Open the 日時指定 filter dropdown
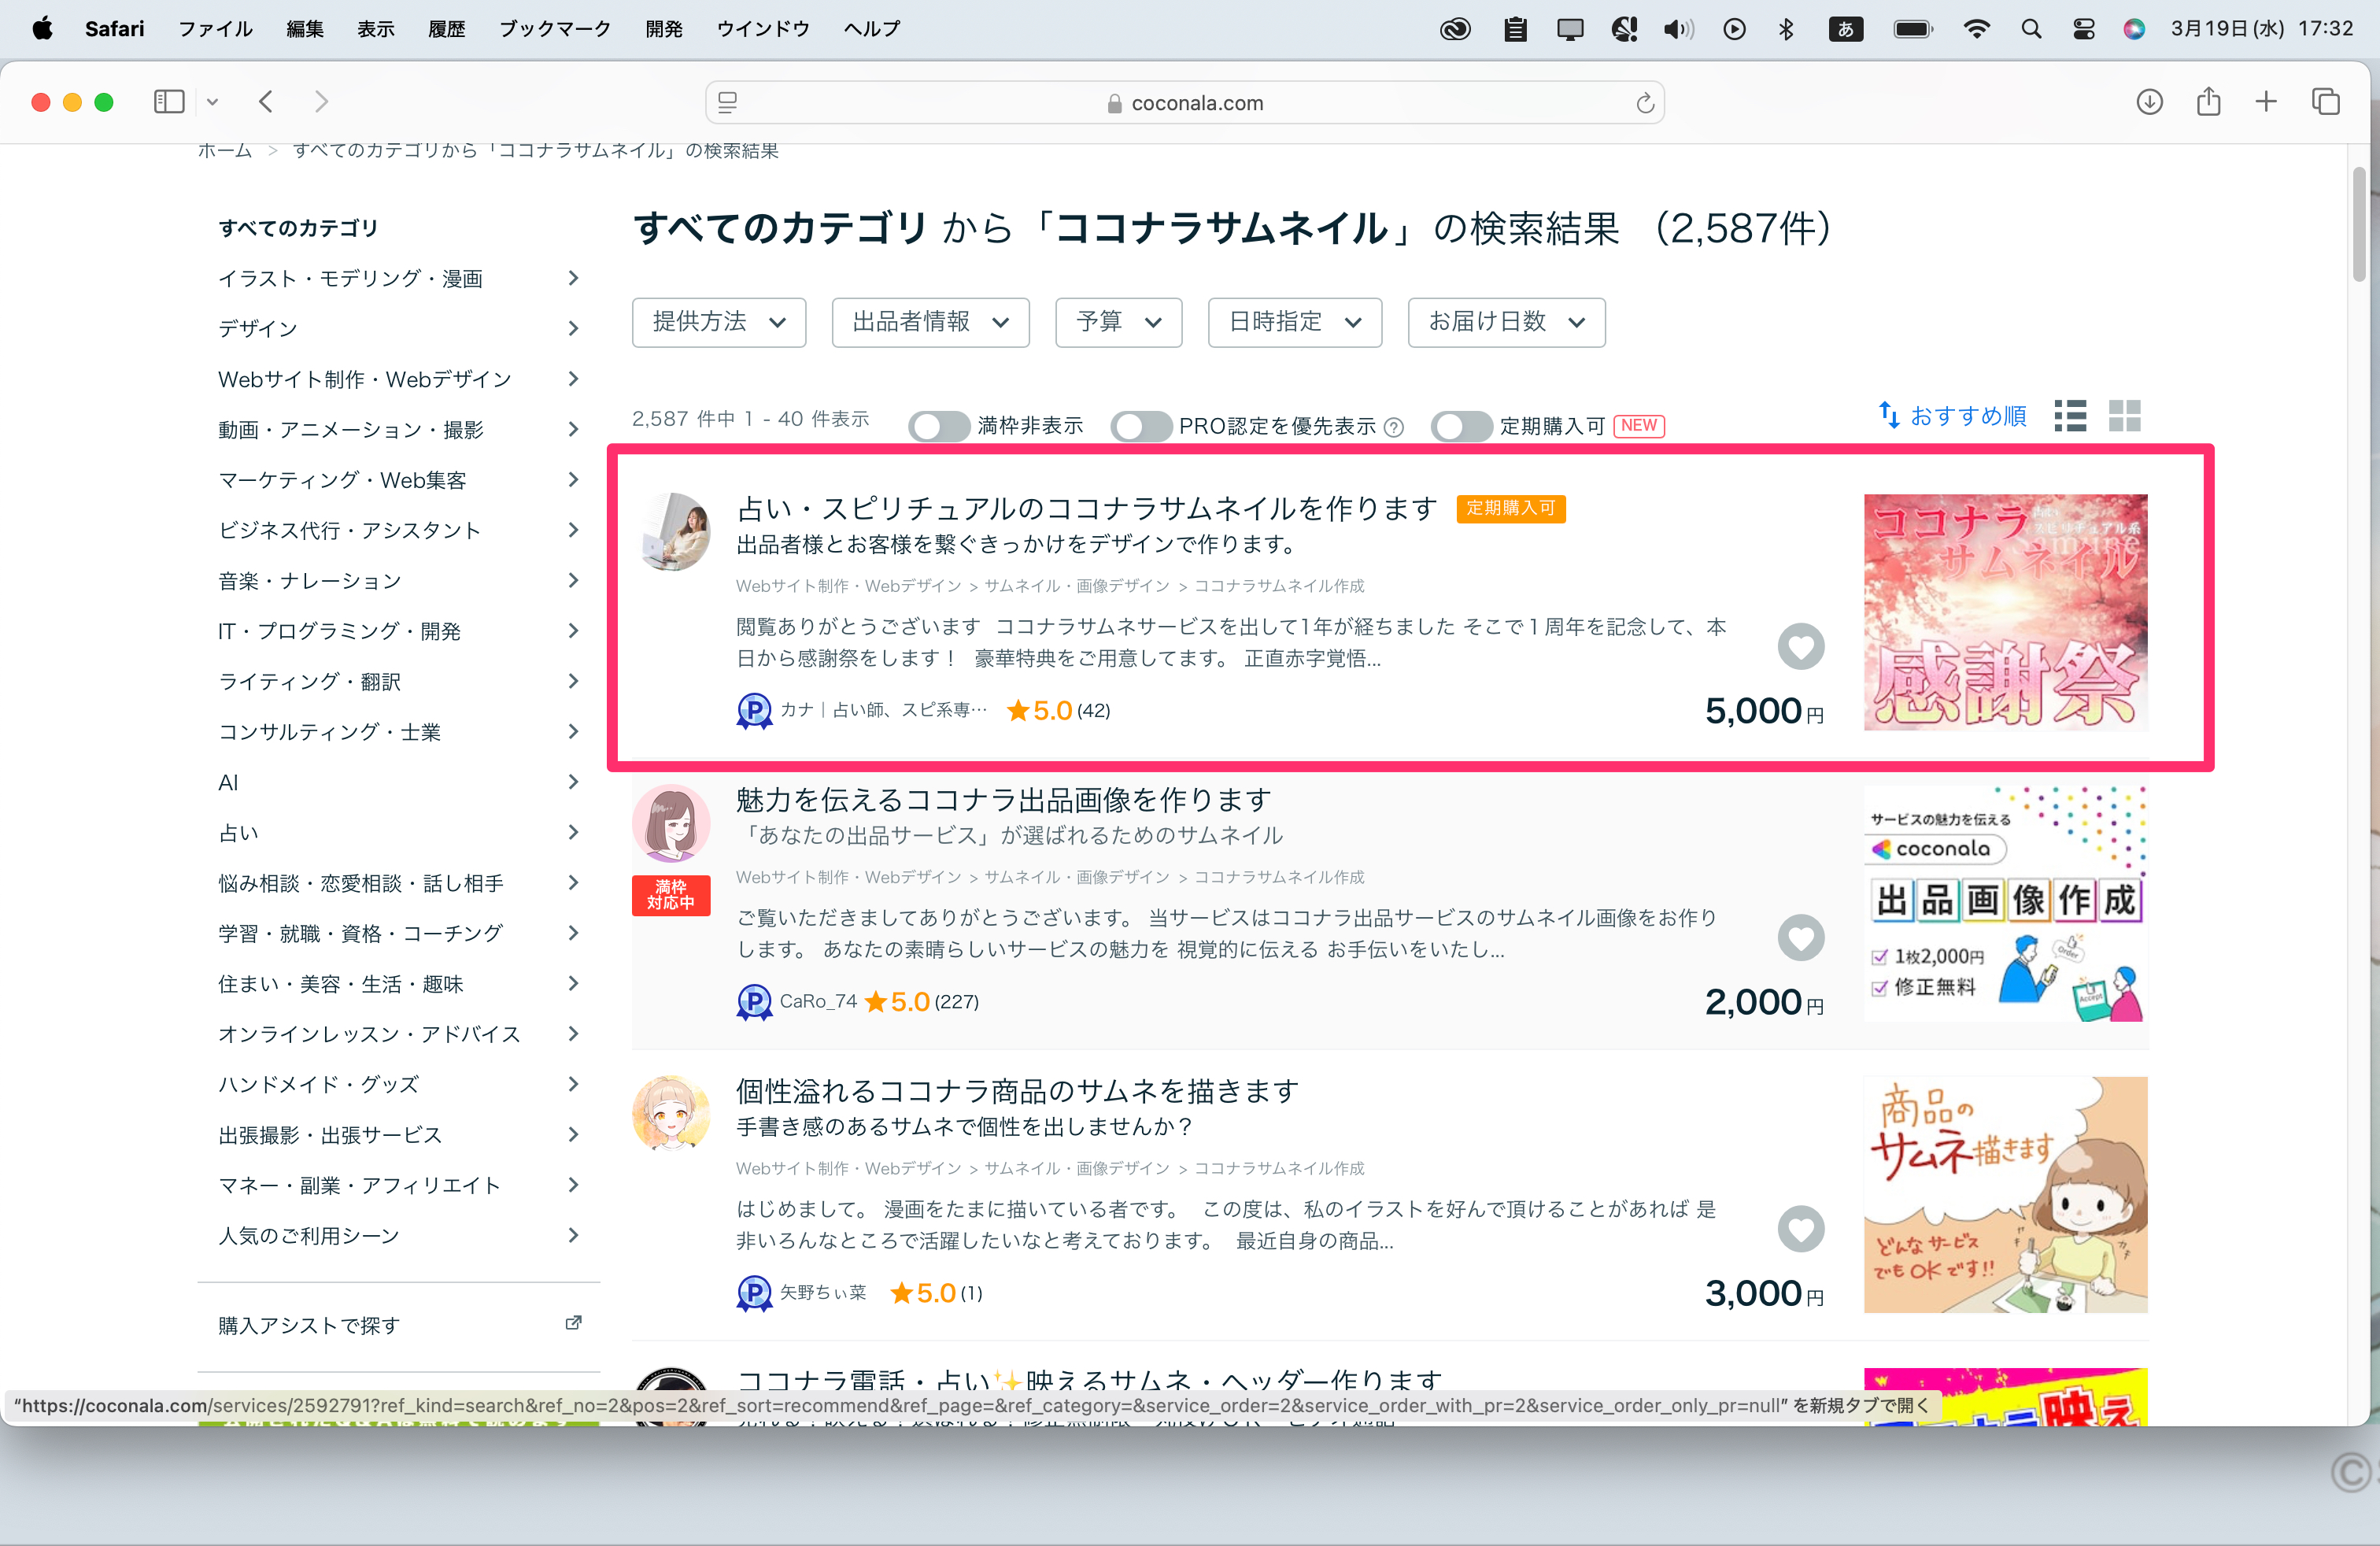The height and width of the screenshot is (1546, 2380). click(x=1295, y=322)
